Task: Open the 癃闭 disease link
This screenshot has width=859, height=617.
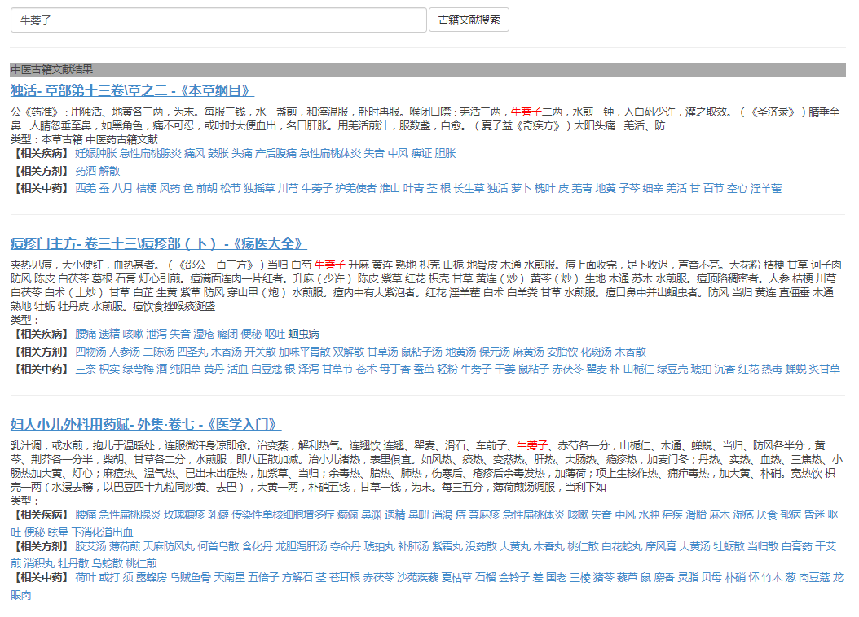Action: (x=227, y=334)
